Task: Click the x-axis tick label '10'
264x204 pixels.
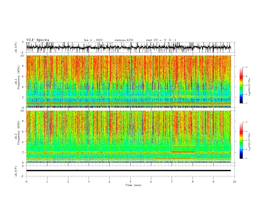Action: (x=234, y=182)
